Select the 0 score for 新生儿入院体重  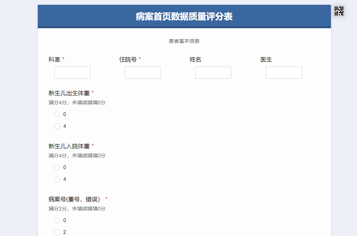click(57, 168)
